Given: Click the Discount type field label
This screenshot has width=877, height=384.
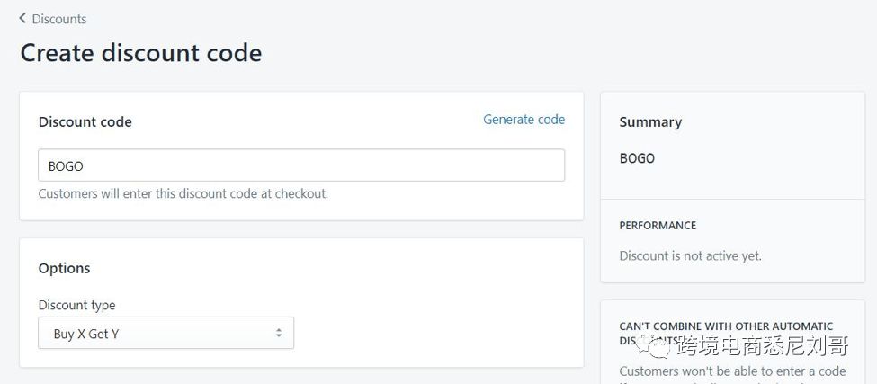Looking at the screenshot, I should click(77, 305).
